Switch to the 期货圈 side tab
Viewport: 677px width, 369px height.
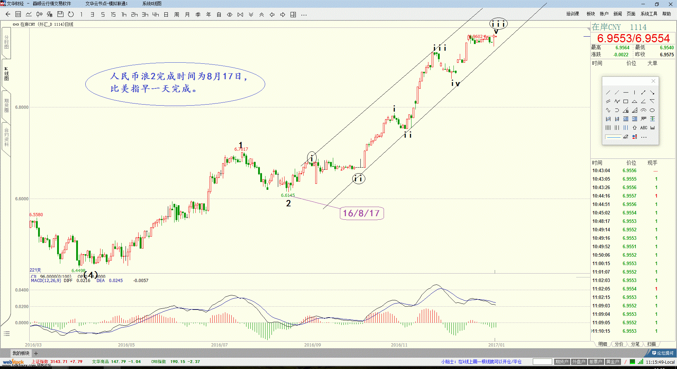[x=6, y=105]
